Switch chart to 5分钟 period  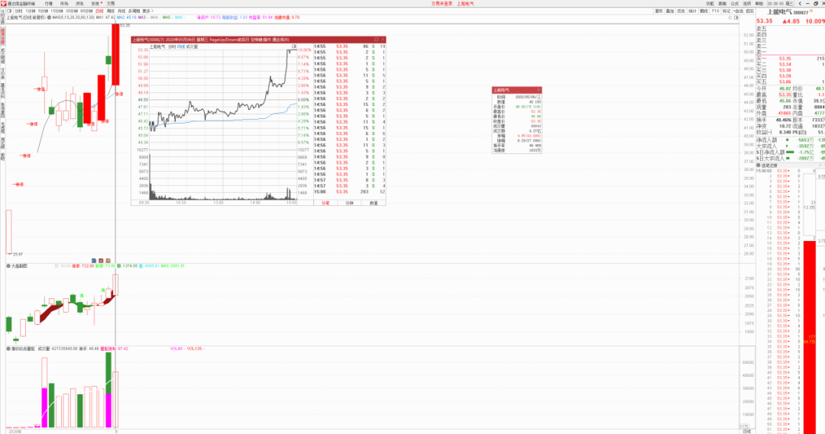click(43, 11)
